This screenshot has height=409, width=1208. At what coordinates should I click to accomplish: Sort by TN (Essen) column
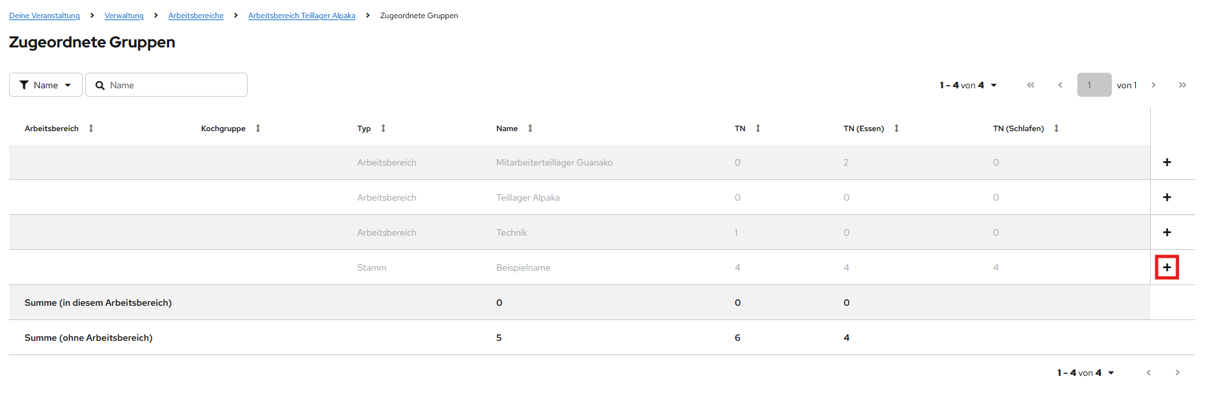(896, 129)
